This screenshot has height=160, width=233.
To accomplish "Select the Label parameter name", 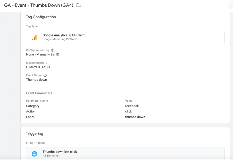I will (30, 117).
